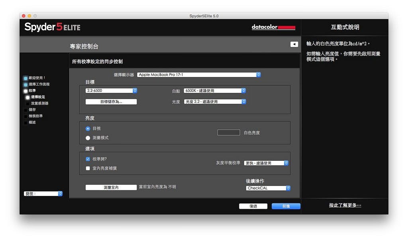This screenshot has width=408, height=241.
Task: Collapse the help panel with the arrow button
Action: click(x=294, y=44)
